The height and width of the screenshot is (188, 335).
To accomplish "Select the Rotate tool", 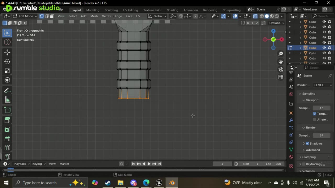I will pos(7,62).
